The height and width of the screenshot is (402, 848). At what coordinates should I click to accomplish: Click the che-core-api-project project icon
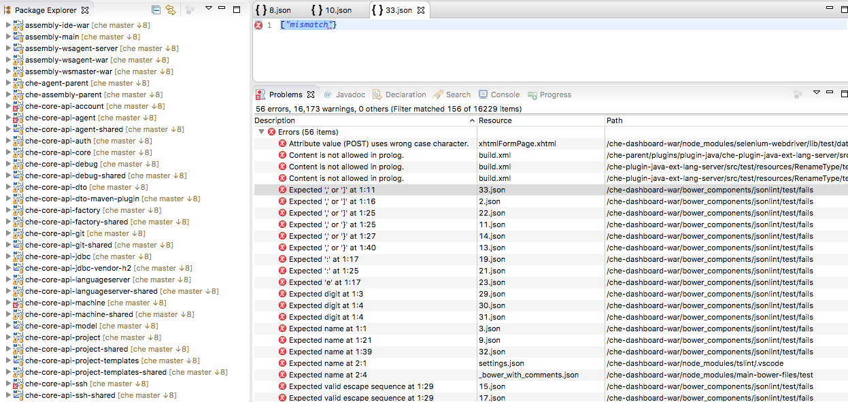coord(18,337)
